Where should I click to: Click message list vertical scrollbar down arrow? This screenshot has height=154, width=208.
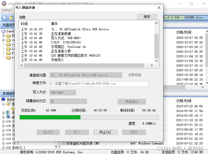coord(156,61)
